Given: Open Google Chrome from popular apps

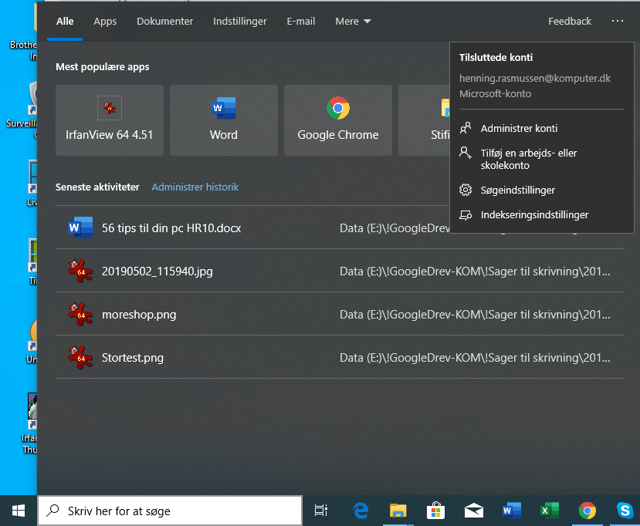Looking at the screenshot, I should coord(337,120).
